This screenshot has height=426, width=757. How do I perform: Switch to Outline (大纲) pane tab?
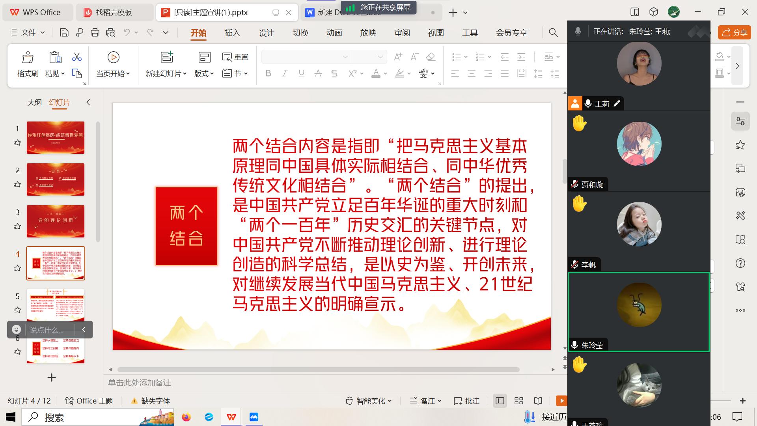34,103
